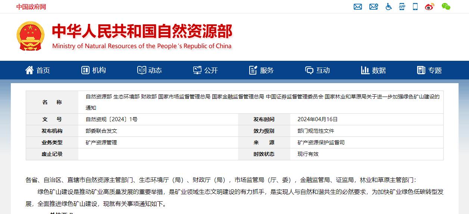Click the national emblem logo
469x214 pixels.
30,36
